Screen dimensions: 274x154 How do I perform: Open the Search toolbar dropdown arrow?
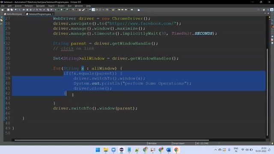click(x=86, y=10)
